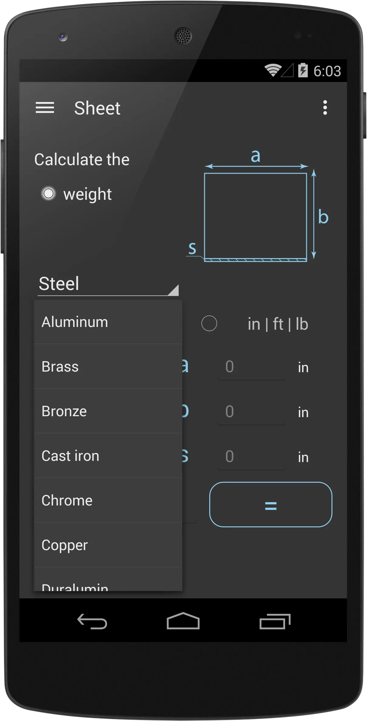Select the weight radio button
367x721 pixels.
coord(49,194)
